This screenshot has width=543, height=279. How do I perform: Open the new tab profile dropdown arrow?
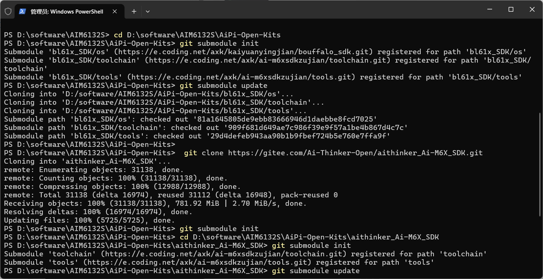pyautogui.click(x=148, y=11)
